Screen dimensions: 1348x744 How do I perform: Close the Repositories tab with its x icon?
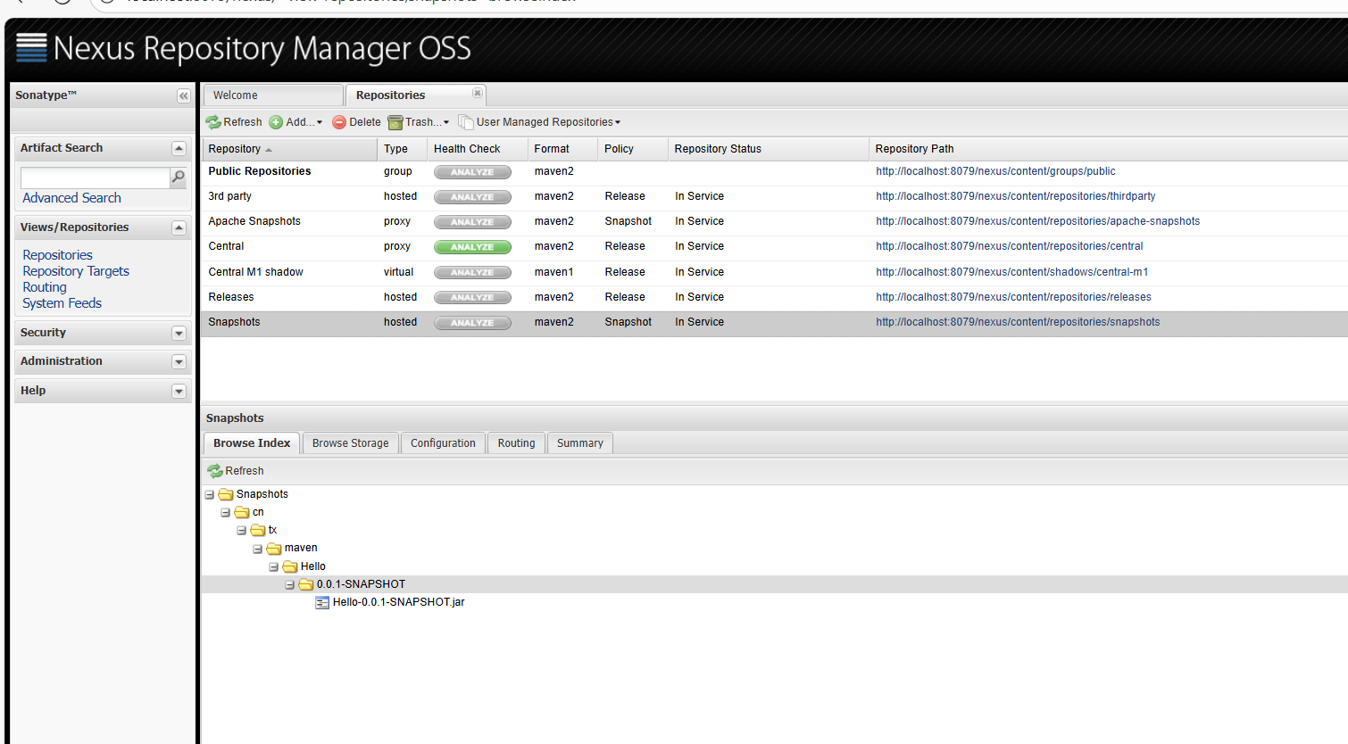[478, 93]
